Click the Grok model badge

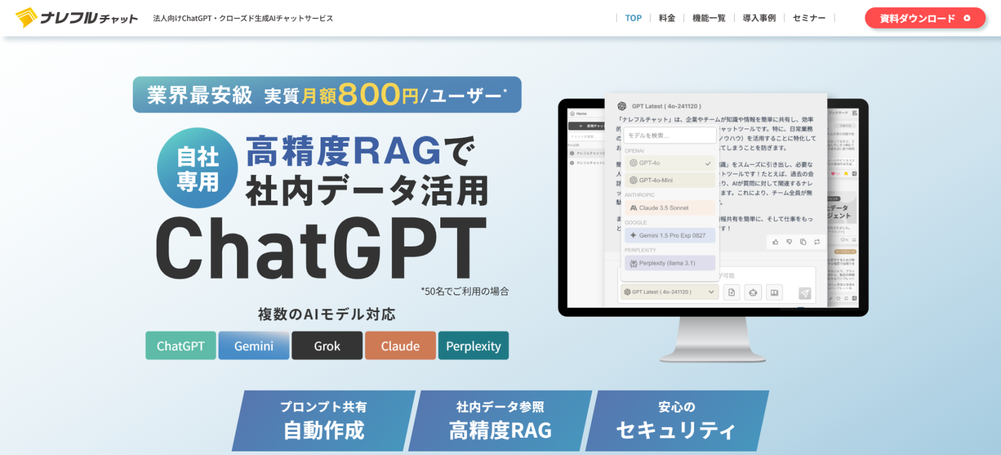pyautogui.click(x=327, y=346)
